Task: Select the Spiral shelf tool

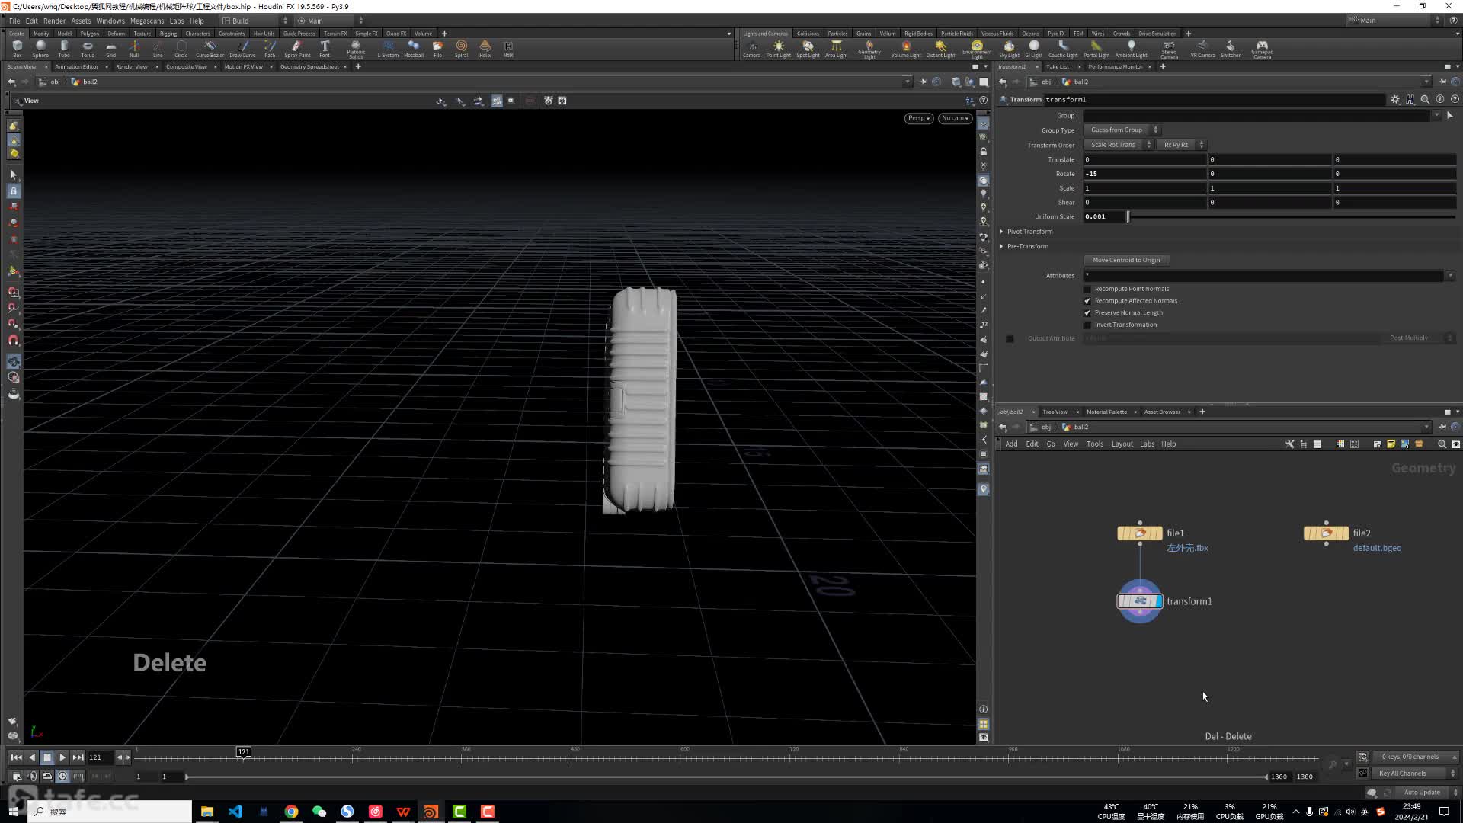Action: (x=461, y=49)
